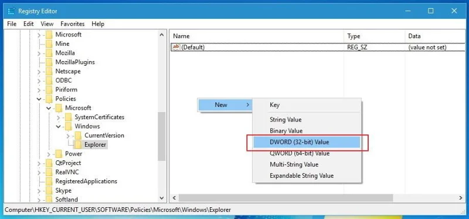Click the (value not set) data cell
Image resolution: width=469 pixels, height=219 pixels.
[x=427, y=48]
